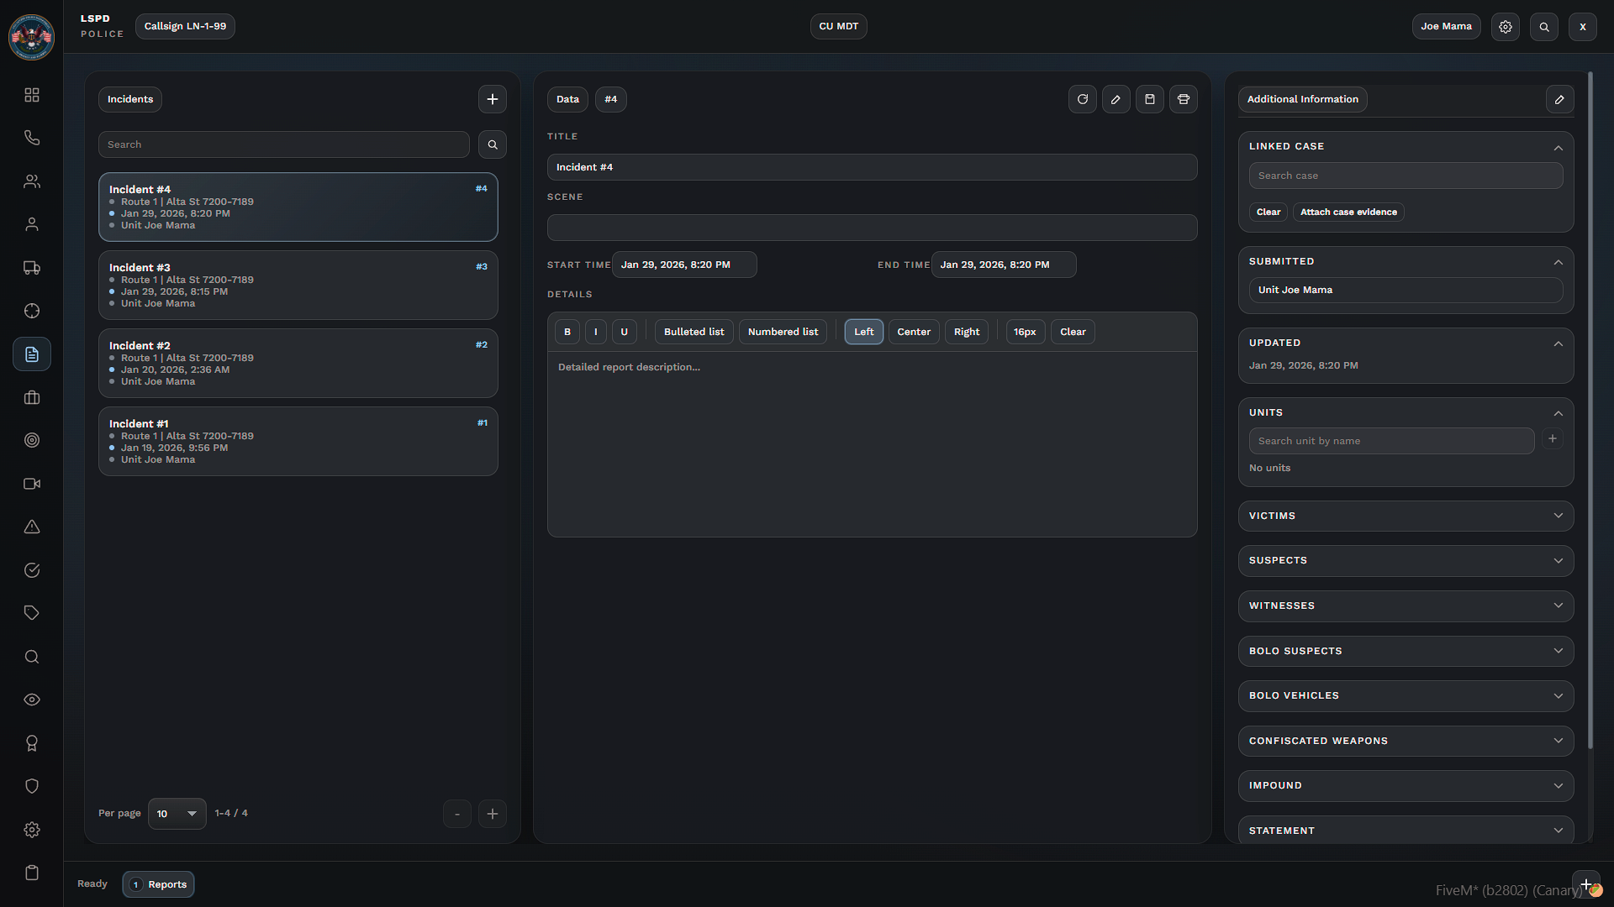Open the per page dropdown

tap(177, 814)
